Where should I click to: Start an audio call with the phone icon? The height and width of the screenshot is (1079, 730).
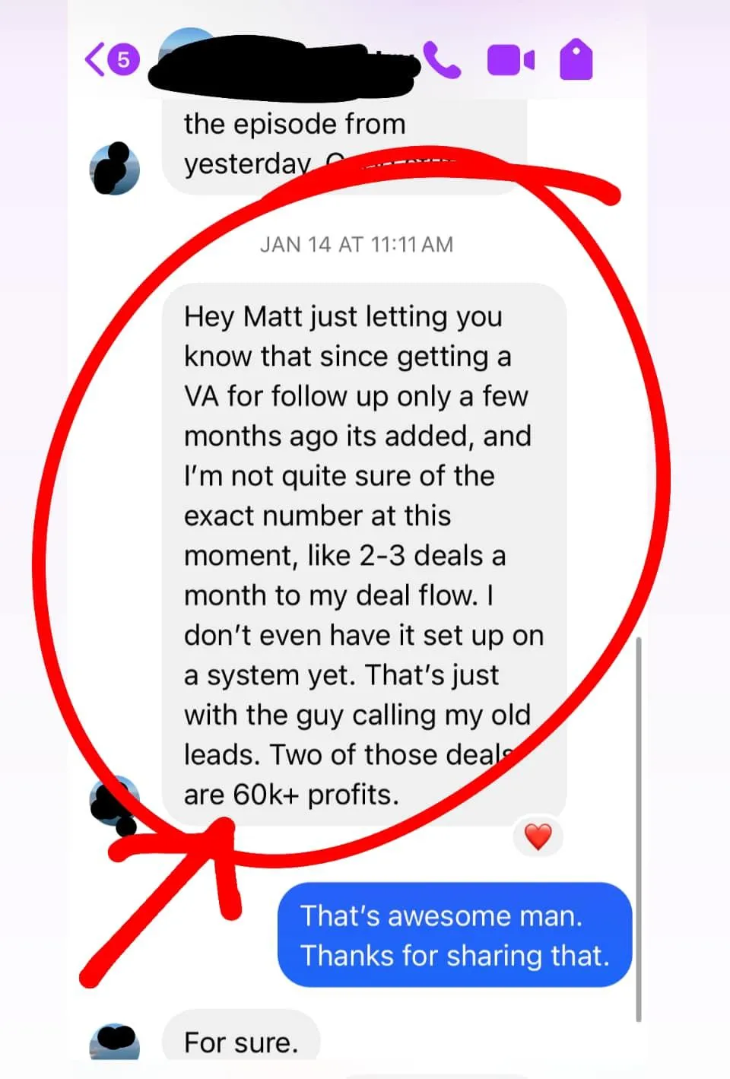point(442,60)
